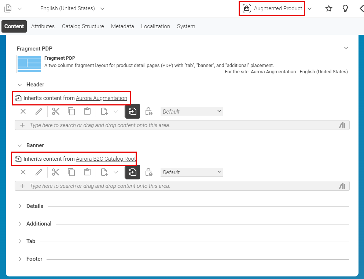Toggle content inheritance button in Banner section
364x279 pixels.
pyautogui.click(x=133, y=172)
